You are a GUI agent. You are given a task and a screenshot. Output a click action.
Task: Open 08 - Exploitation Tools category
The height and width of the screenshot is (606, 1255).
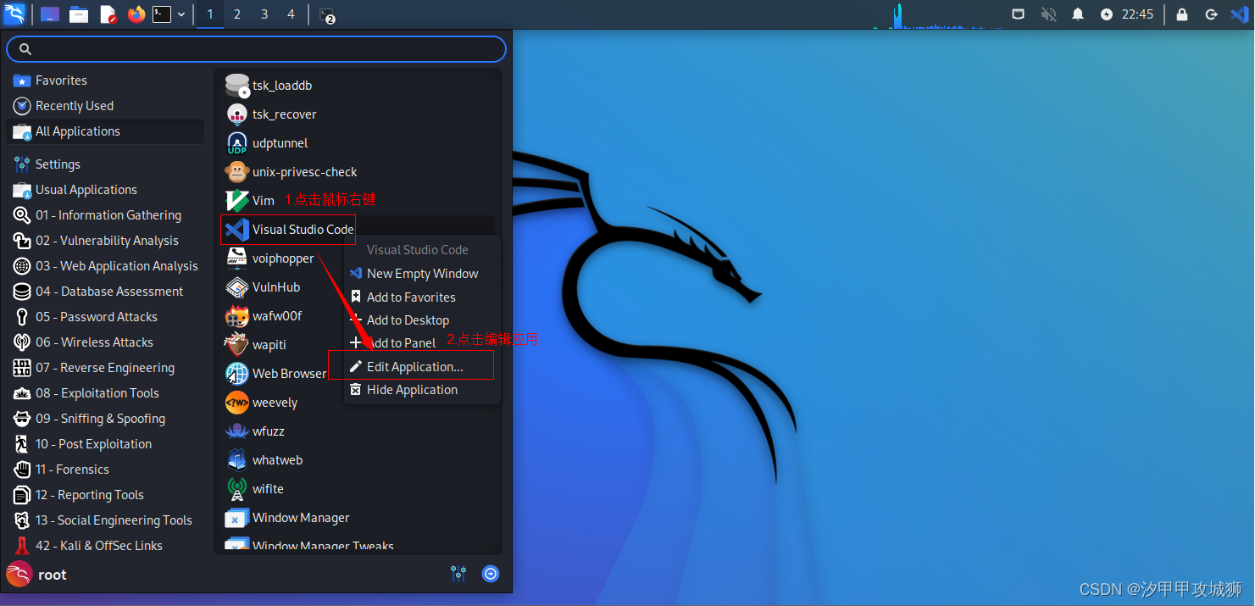pos(105,393)
